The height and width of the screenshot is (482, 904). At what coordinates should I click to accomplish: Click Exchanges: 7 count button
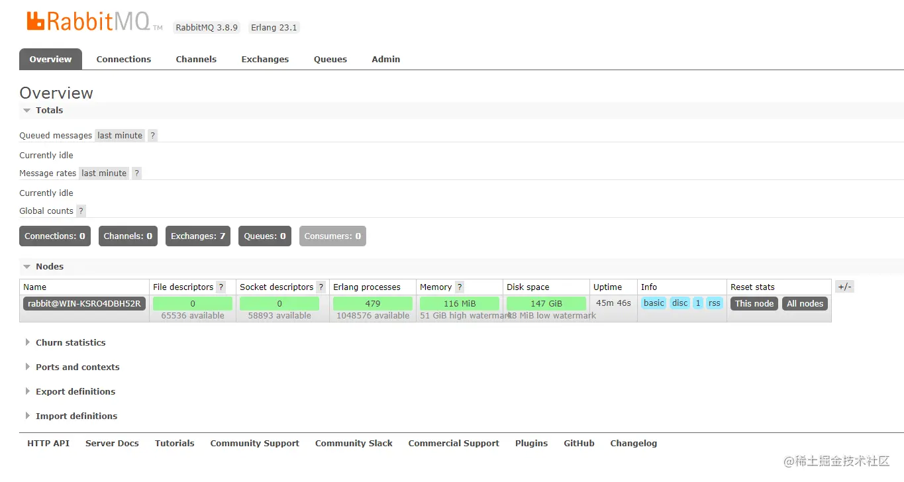coord(198,236)
